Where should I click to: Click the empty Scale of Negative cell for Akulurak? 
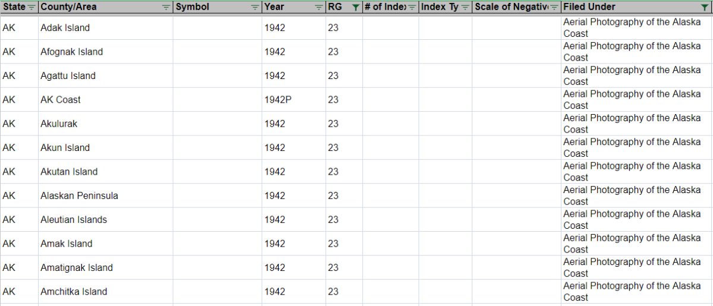point(516,124)
